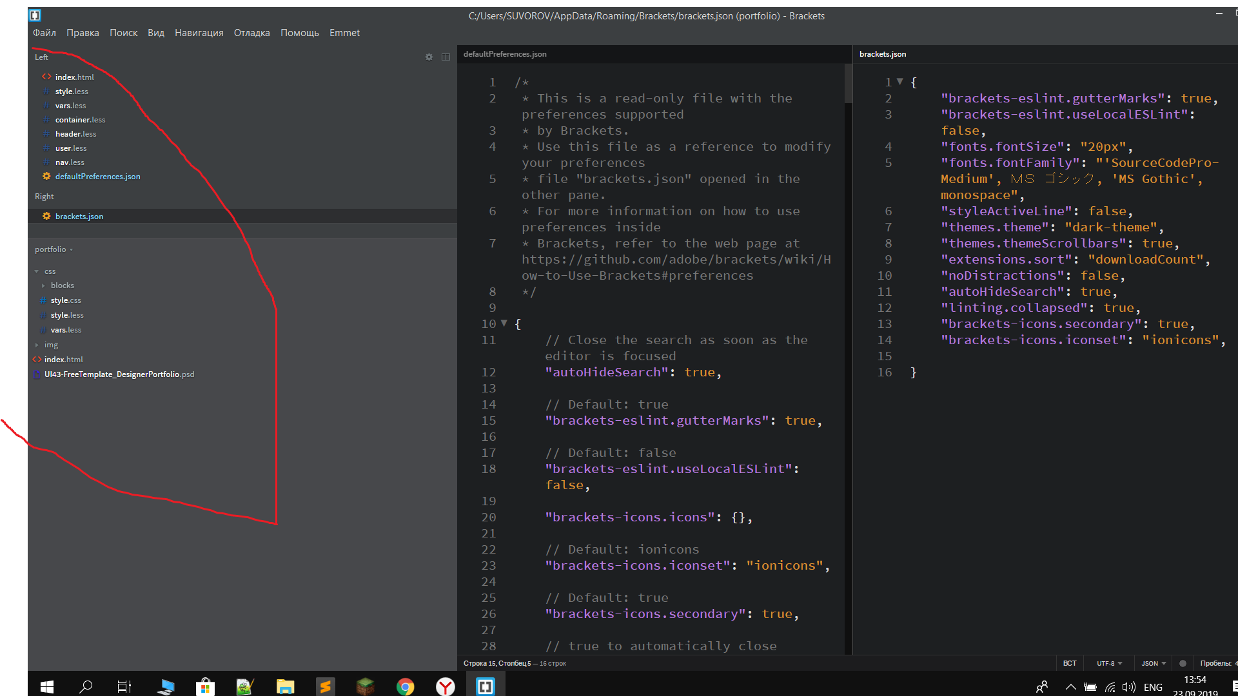Open the Помощь menu
The width and height of the screenshot is (1238, 696).
click(300, 33)
